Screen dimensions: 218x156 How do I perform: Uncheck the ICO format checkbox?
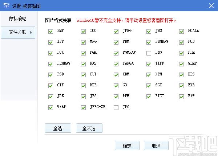pos(83,31)
